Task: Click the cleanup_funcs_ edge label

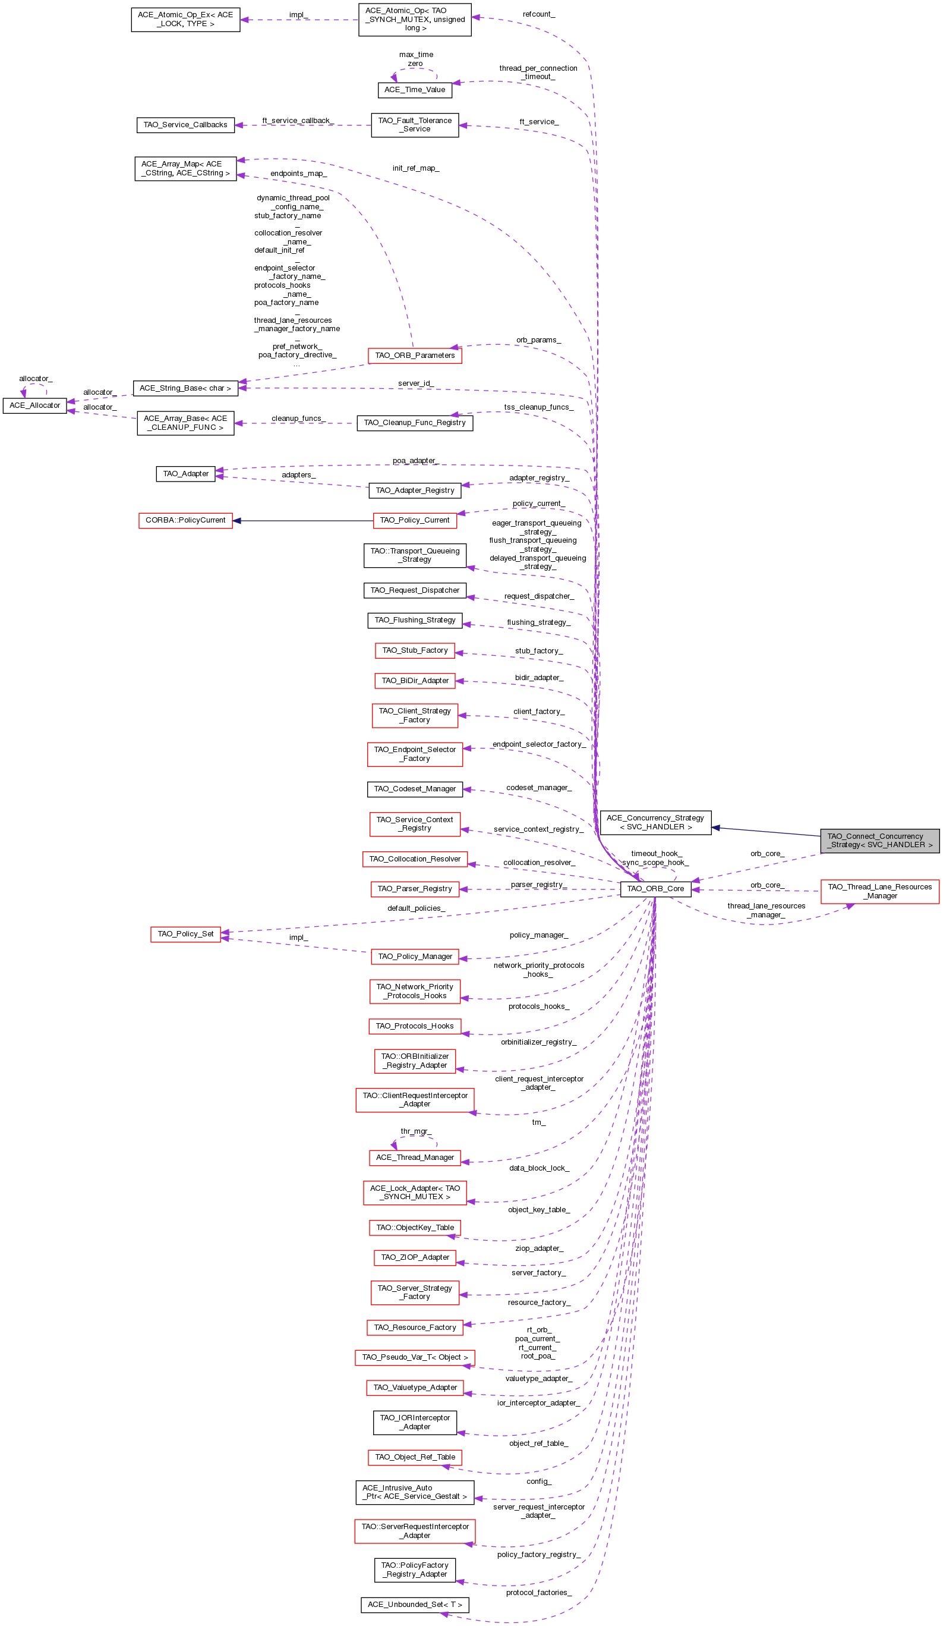Action: coord(299,419)
